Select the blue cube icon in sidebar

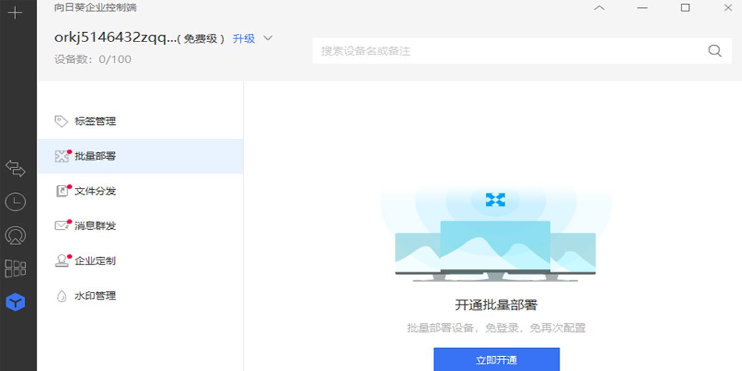point(15,302)
